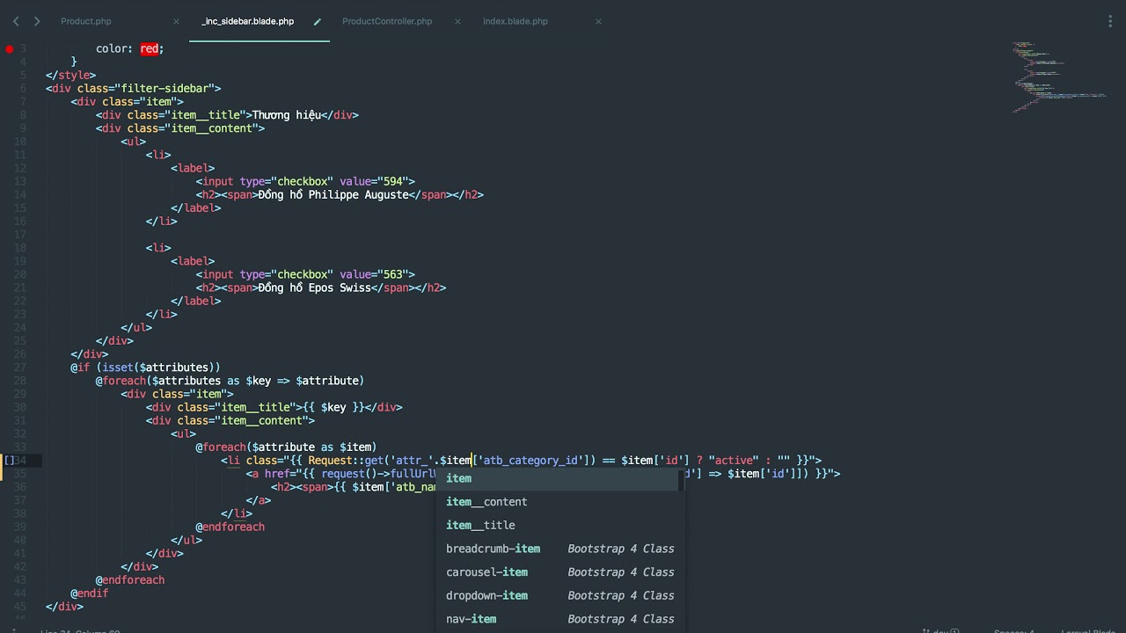This screenshot has height=633, width=1126.
Task: Click '@endforeach' on line 39
Action: click(230, 527)
